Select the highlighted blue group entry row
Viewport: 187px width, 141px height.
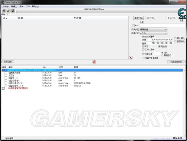point(92,70)
